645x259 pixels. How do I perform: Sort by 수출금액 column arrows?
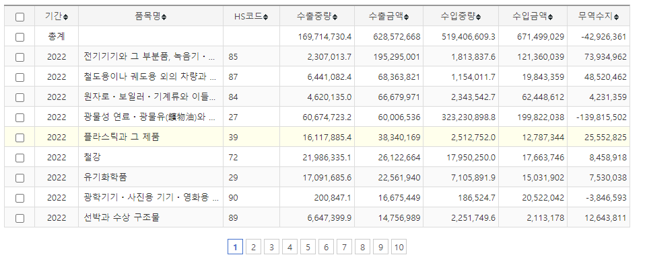(407, 17)
